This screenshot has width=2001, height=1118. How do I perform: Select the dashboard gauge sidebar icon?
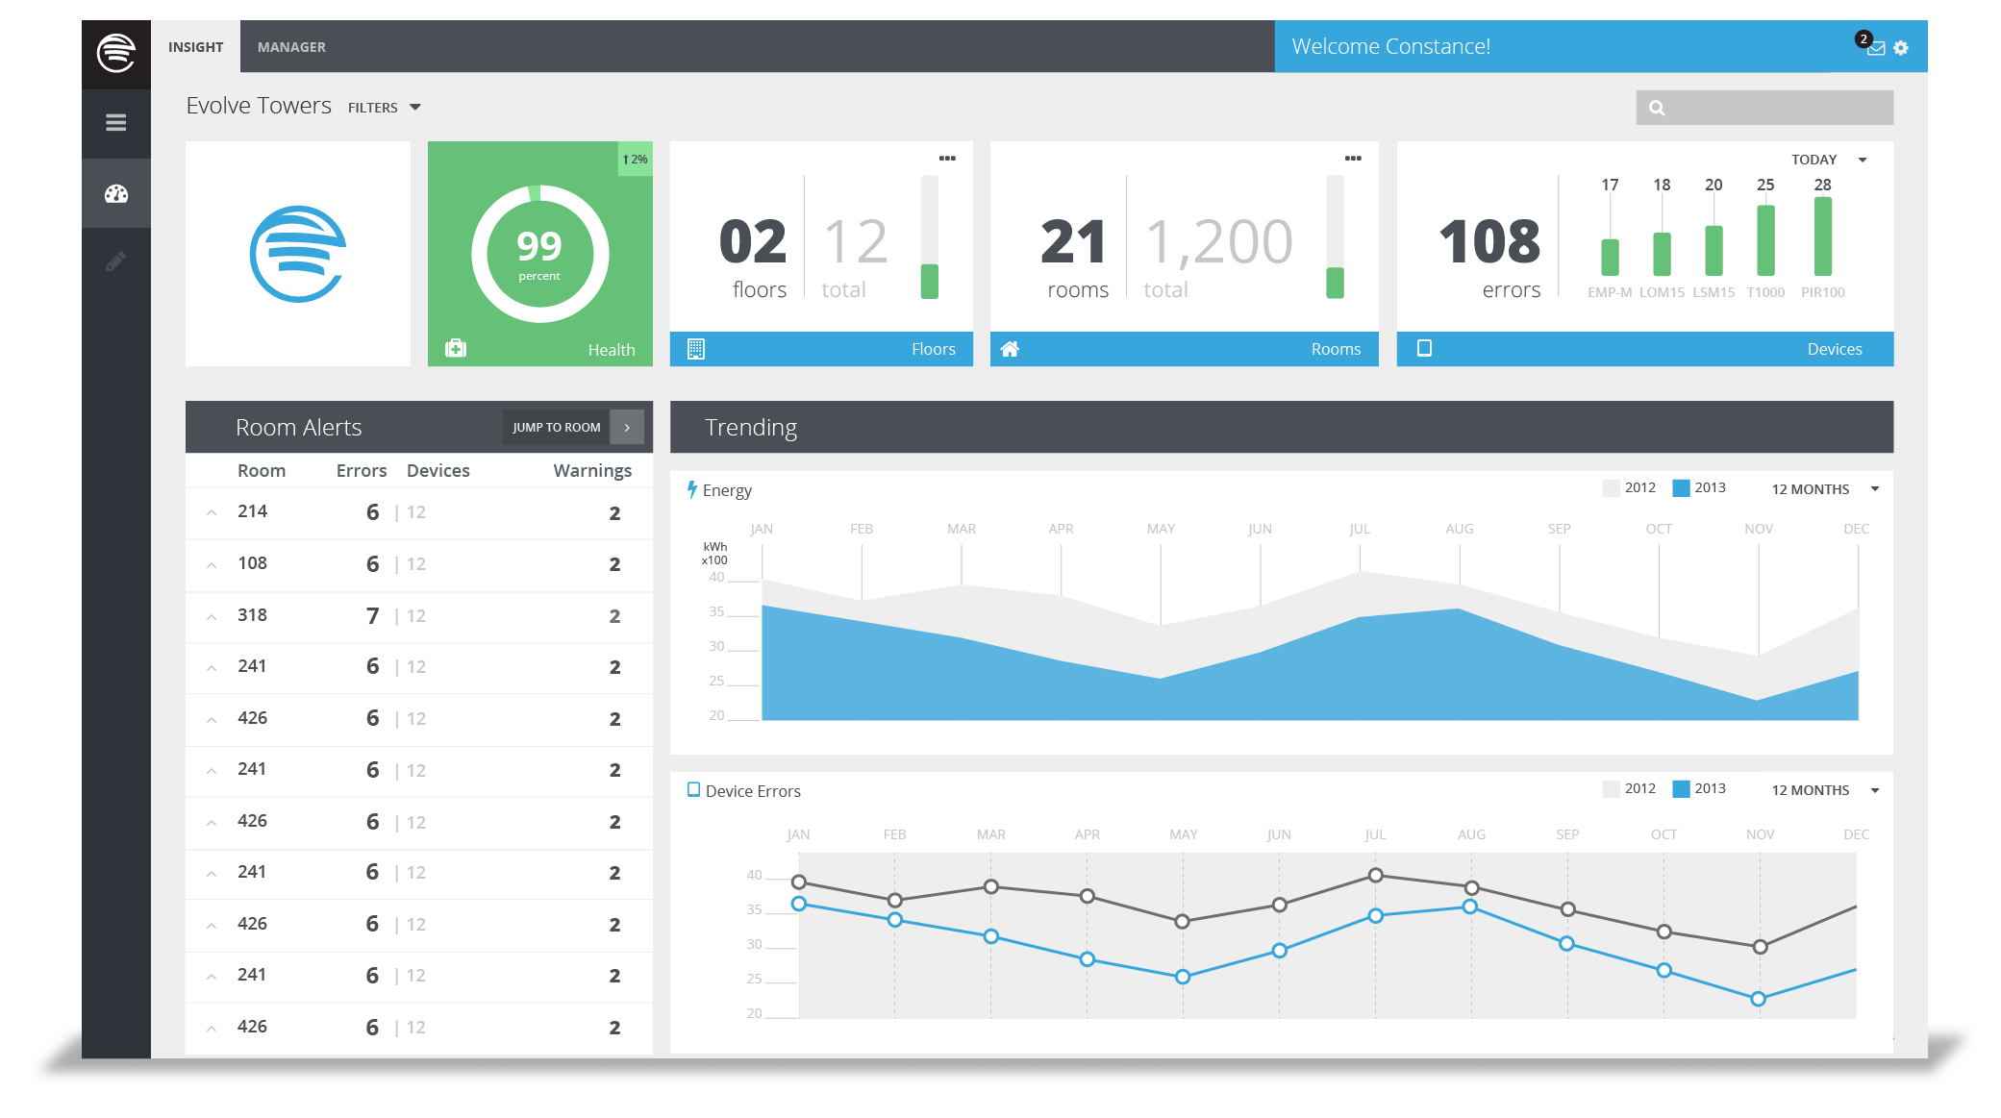[115, 194]
